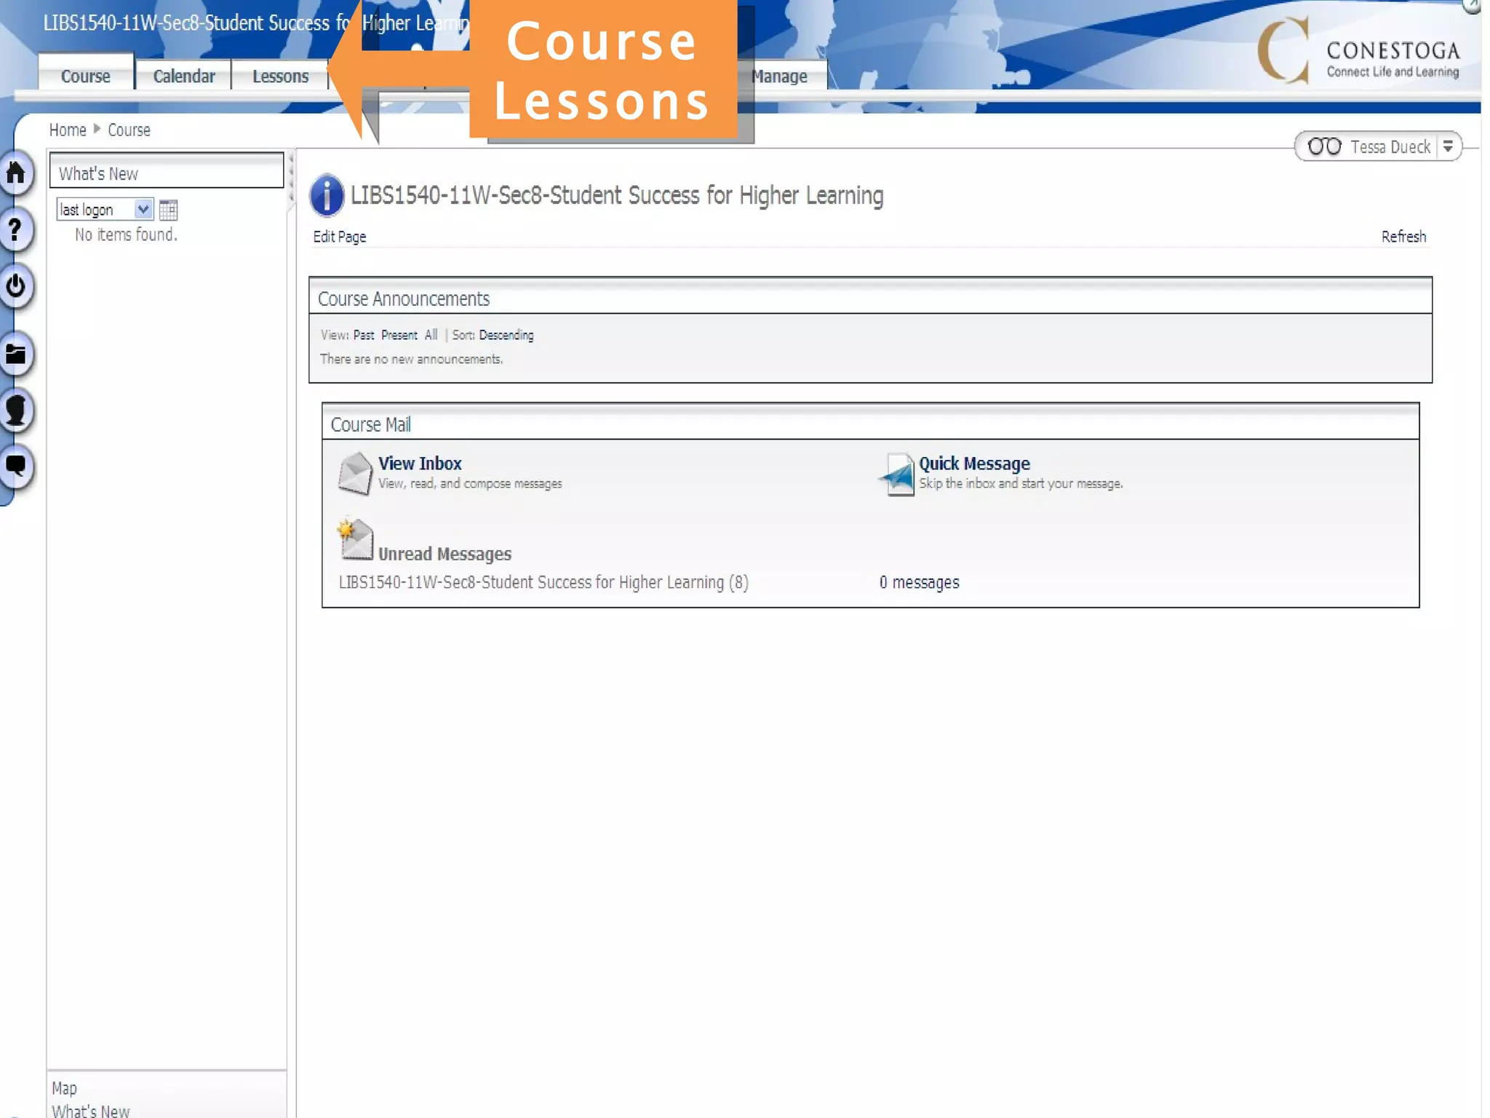Open the Help question mark icon
The image size is (1490, 1118).
pyautogui.click(x=15, y=229)
